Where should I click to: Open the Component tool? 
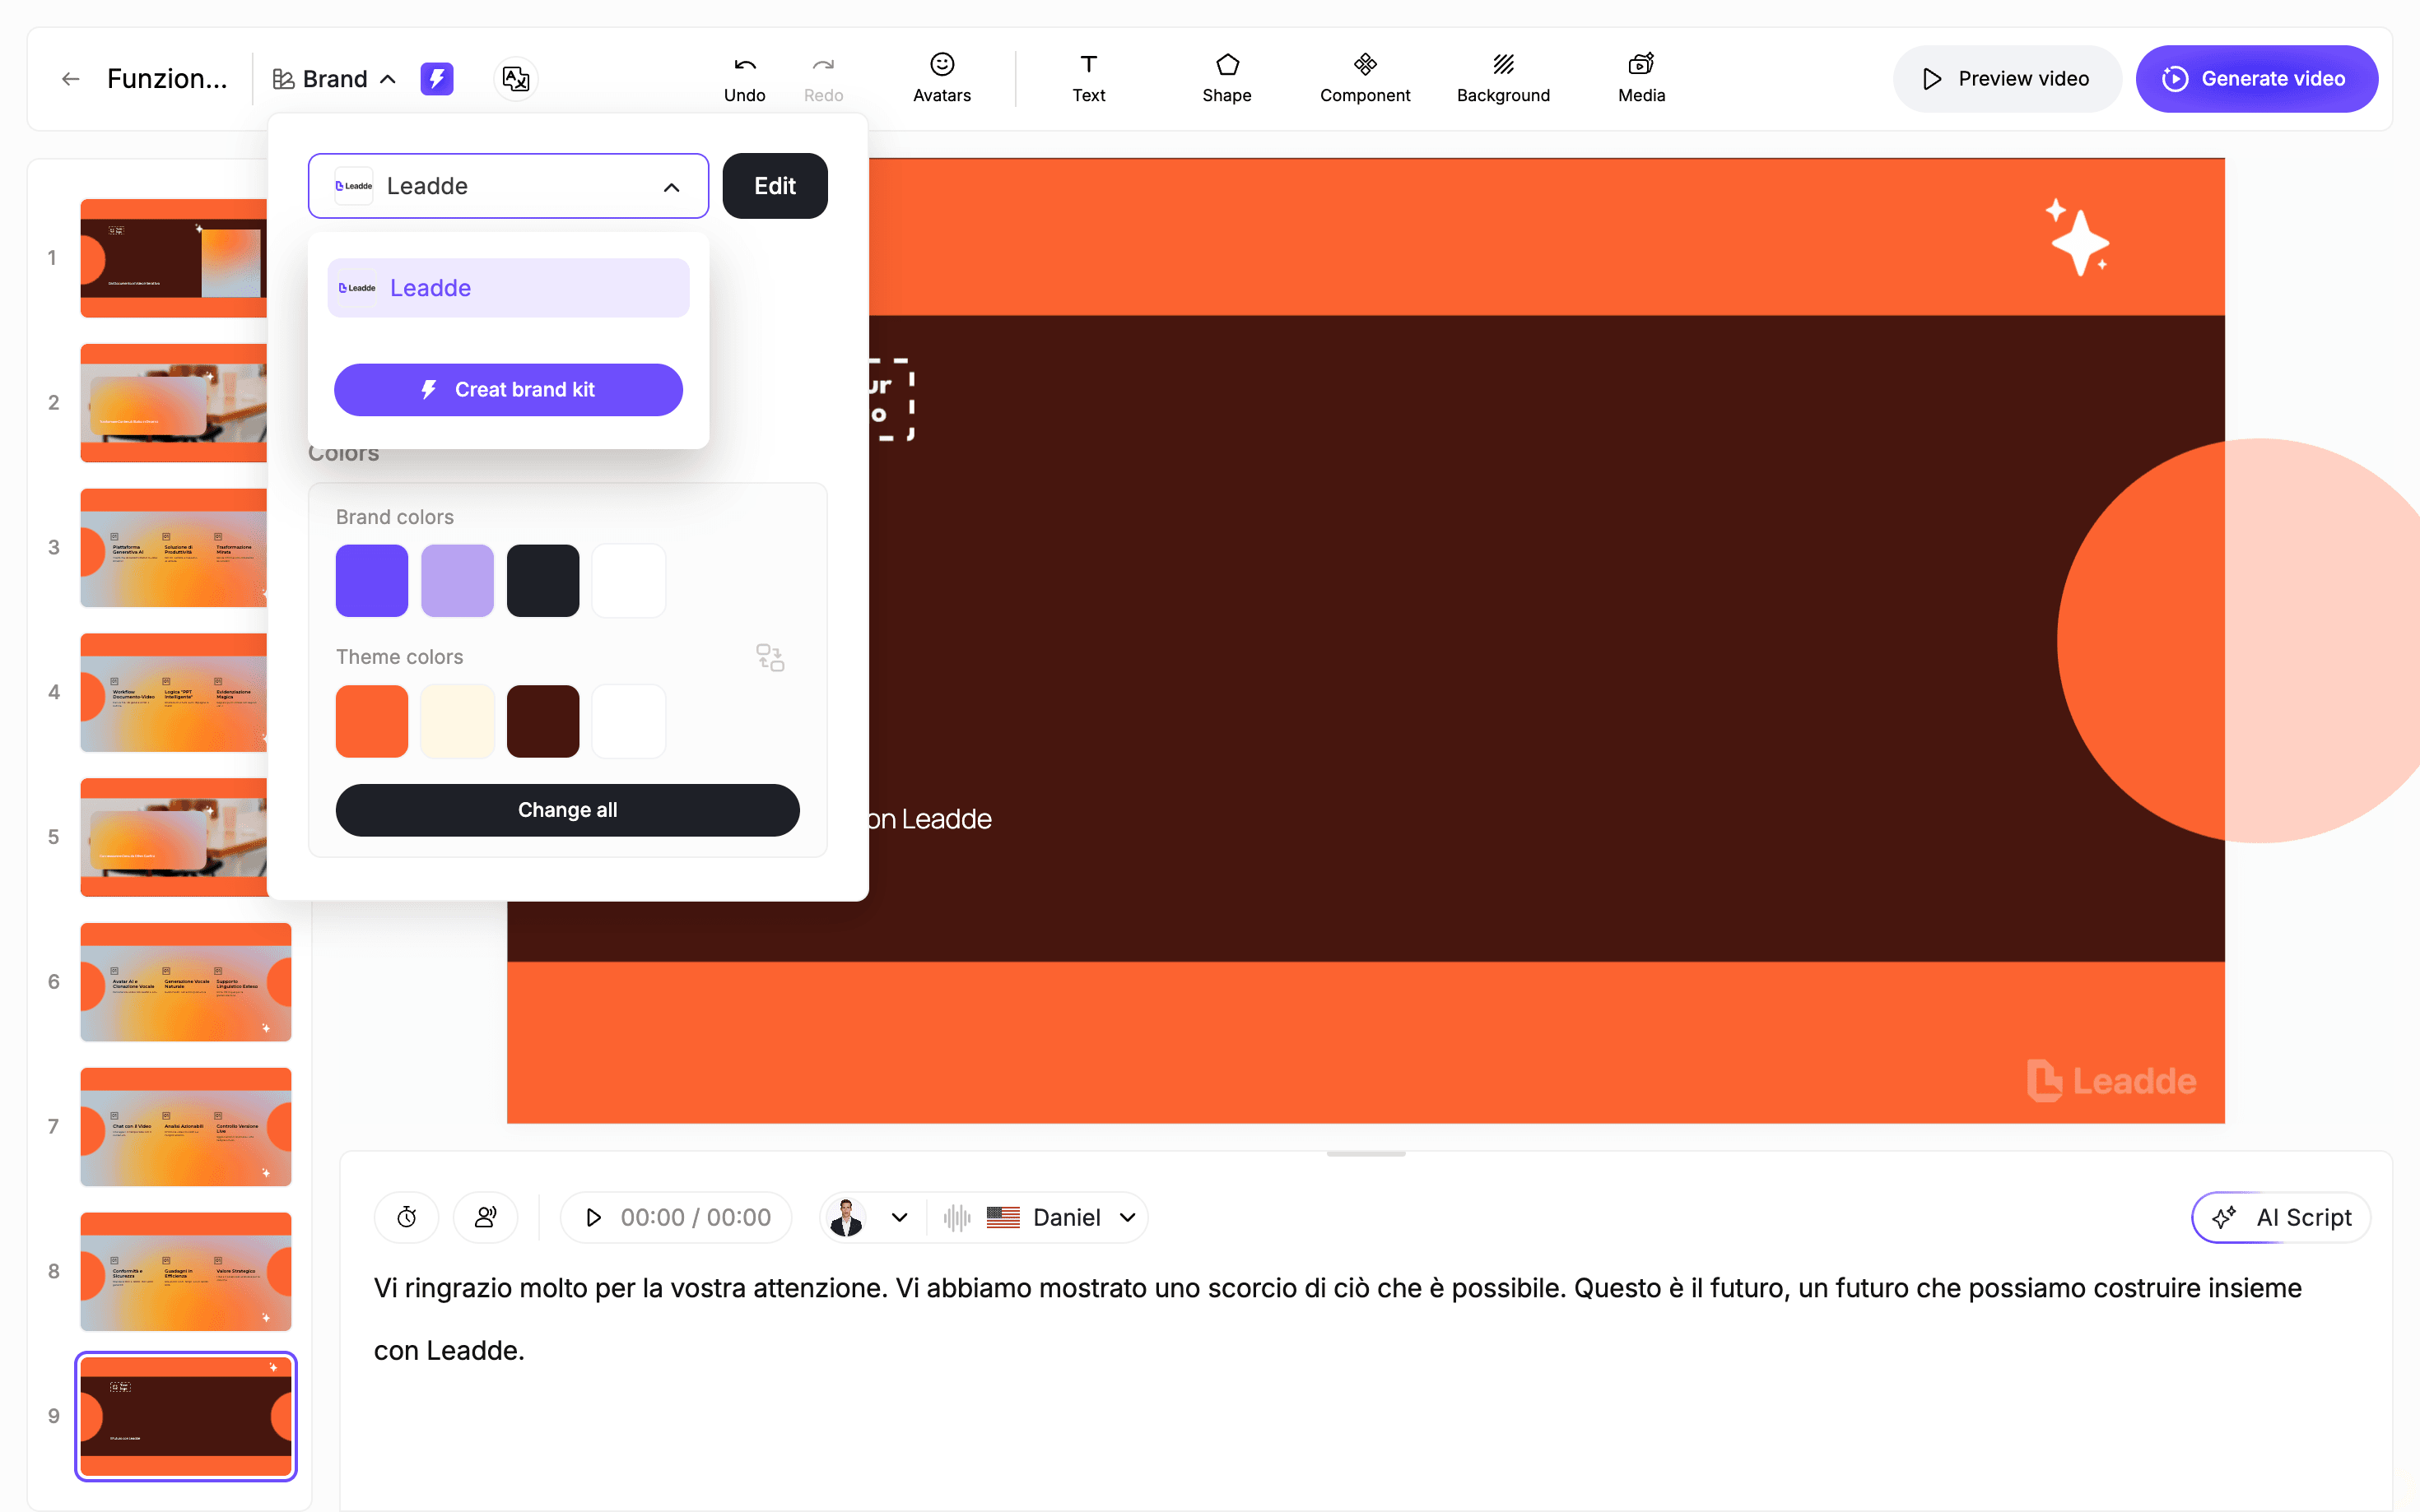(1365, 78)
